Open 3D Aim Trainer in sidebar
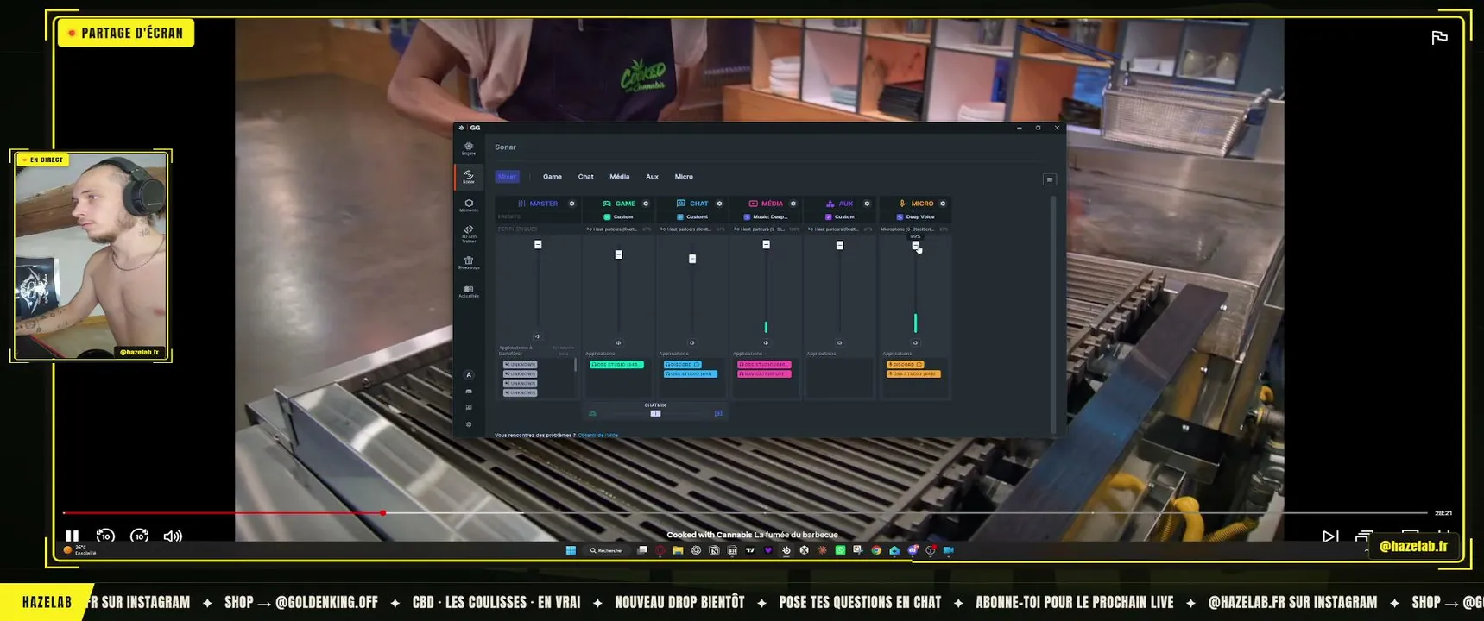This screenshot has height=621, width=1484. click(469, 234)
